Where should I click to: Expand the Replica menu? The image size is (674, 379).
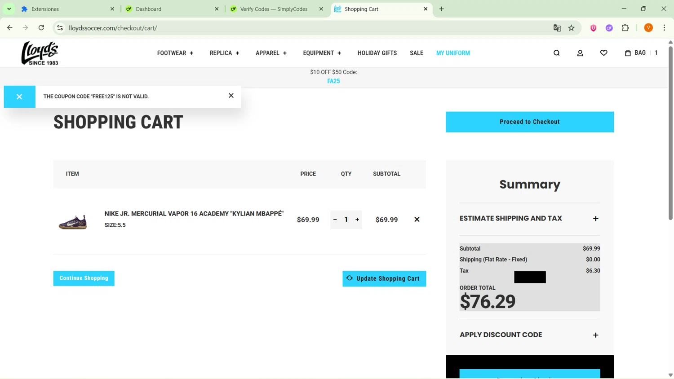tap(224, 53)
